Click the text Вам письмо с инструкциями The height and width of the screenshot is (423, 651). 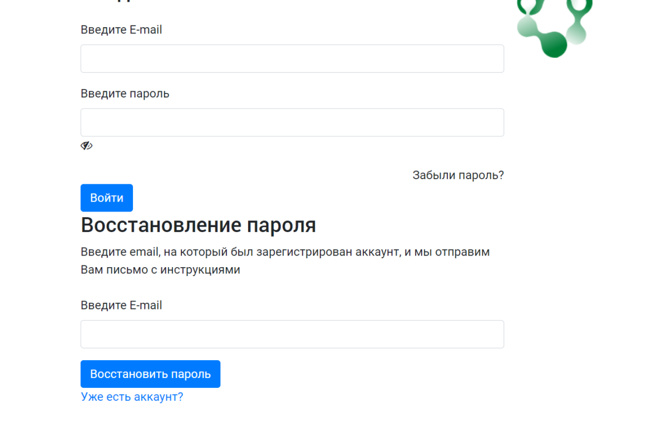pos(160,270)
